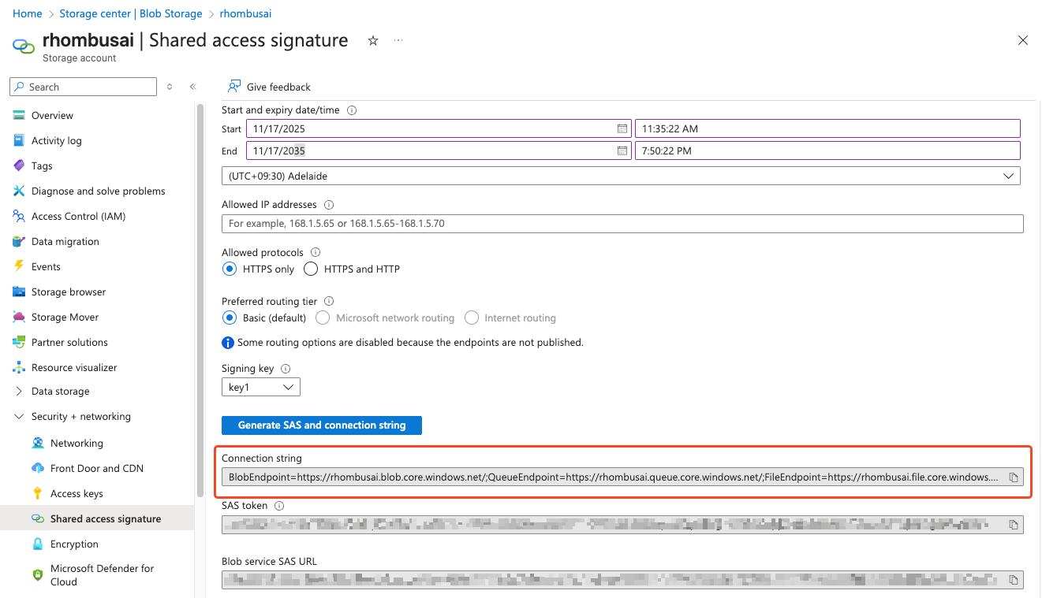Open the Start date calendar picker

tap(622, 128)
